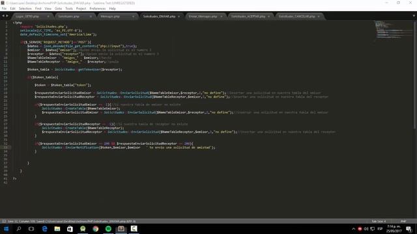Click the require 'Solicitudes.php' line
Image resolution: width=417 pixels, height=234 pixels.
pos(44,27)
